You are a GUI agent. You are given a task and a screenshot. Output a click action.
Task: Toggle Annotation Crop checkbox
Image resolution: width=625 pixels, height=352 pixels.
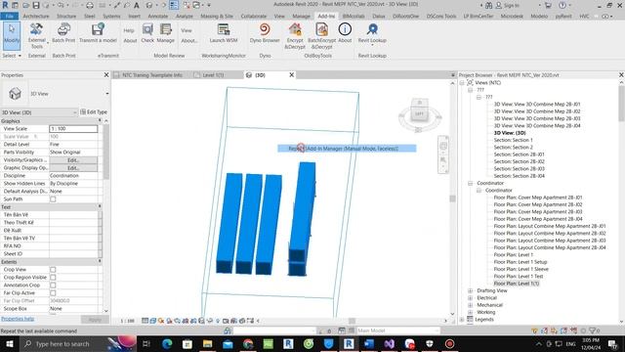pos(53,285)
